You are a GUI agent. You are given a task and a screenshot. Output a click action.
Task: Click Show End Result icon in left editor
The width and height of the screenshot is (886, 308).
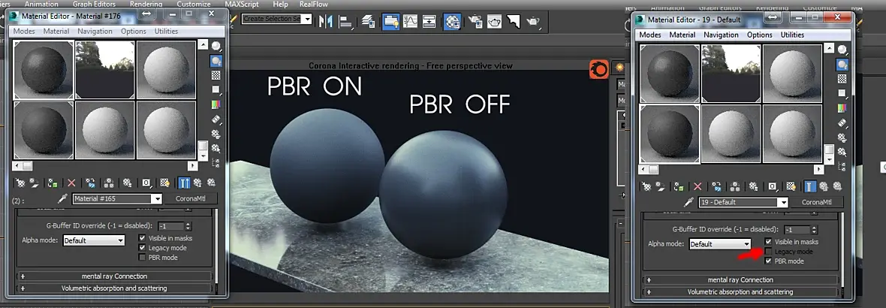click(184, 183)
